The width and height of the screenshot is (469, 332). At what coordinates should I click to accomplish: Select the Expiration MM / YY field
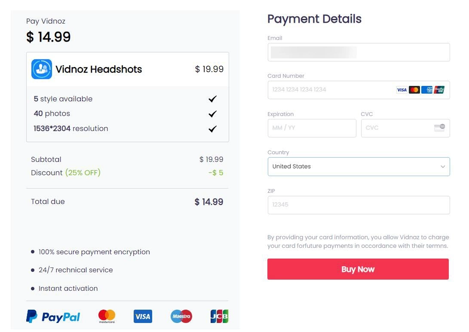coord(312,128)
